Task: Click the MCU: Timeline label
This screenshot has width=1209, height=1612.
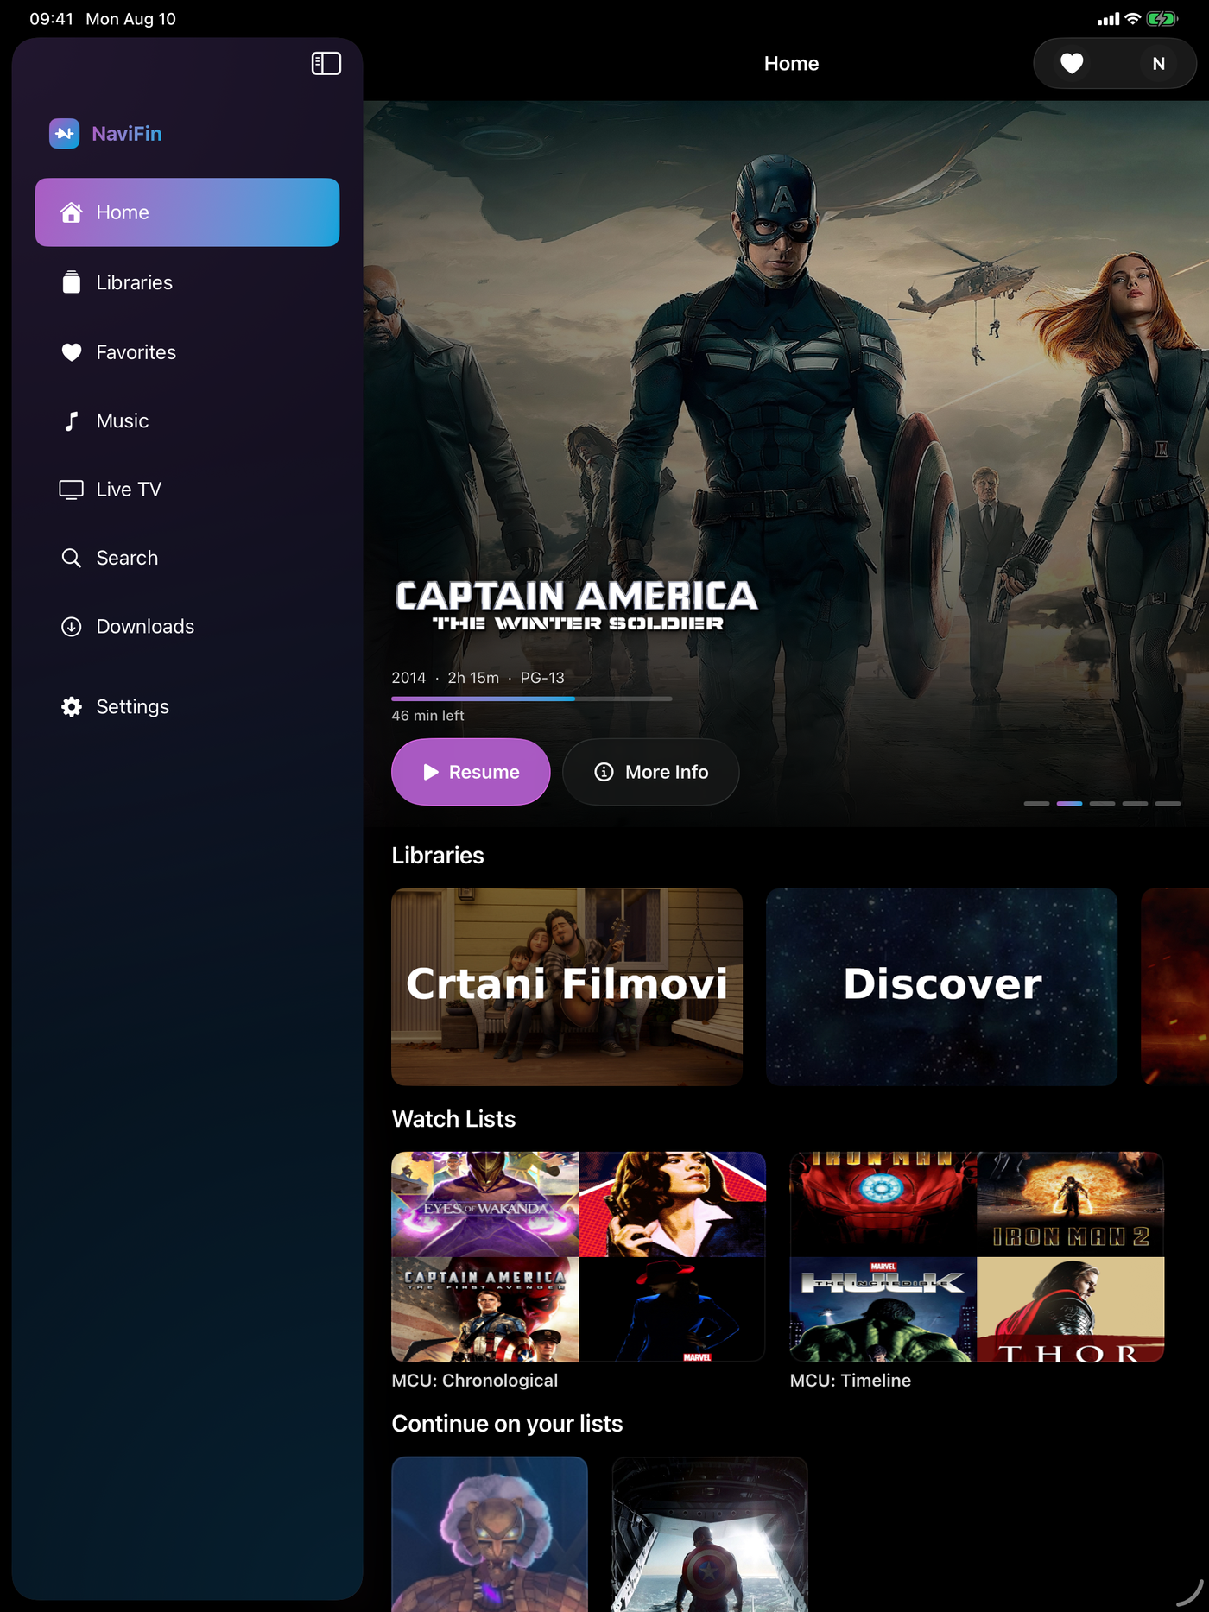Action: tap(851, 1381)
